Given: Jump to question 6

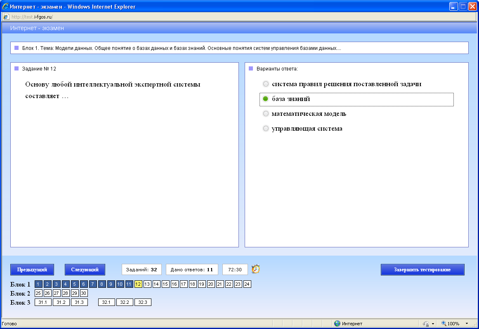Looking at the screenshot, I should 84,284.
